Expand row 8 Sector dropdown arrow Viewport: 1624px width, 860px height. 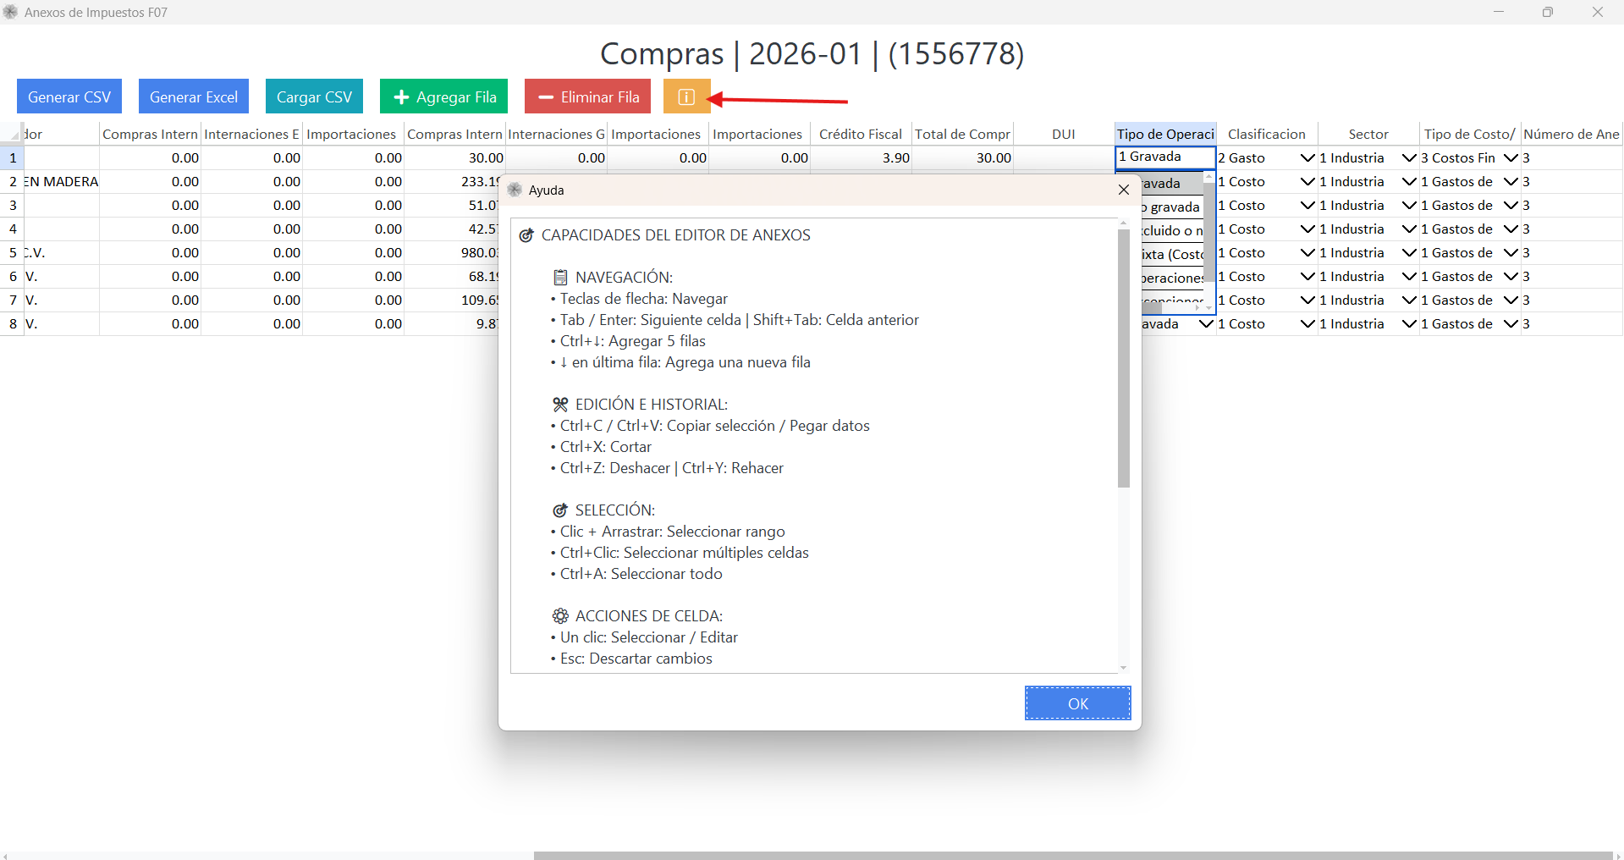coord(1409,323)
